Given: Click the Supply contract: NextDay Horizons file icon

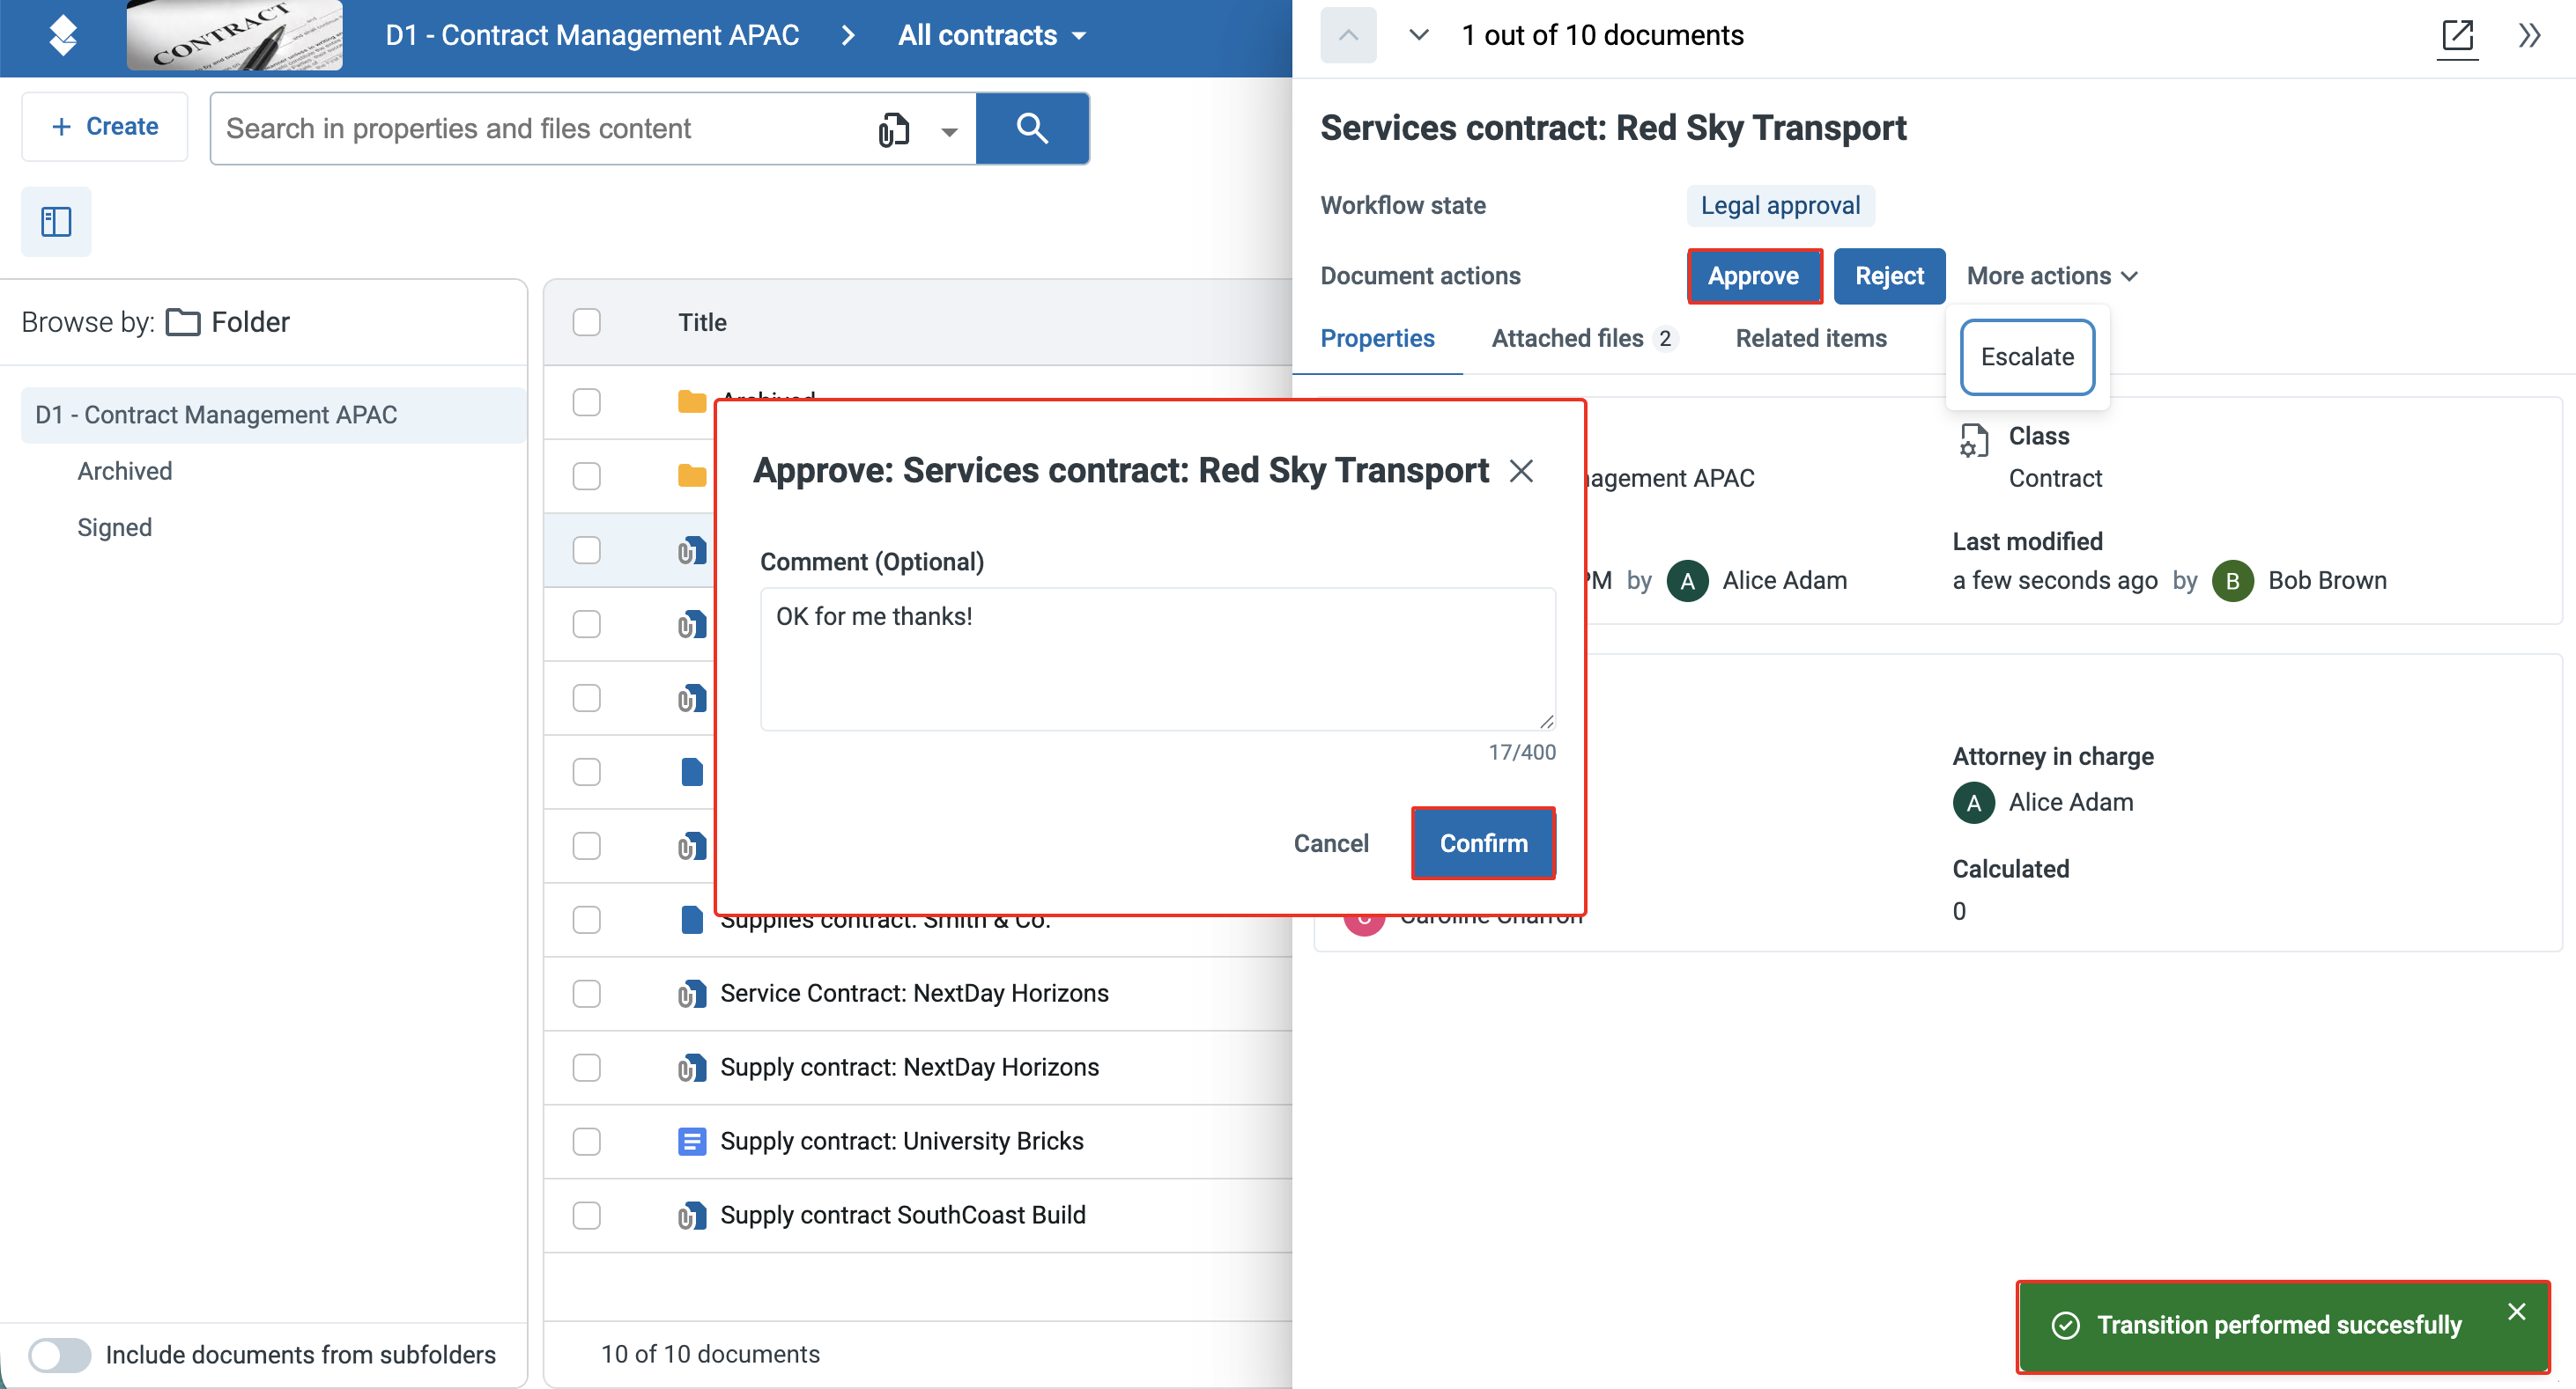Looking at the screenshot, I should (692, 1069).
